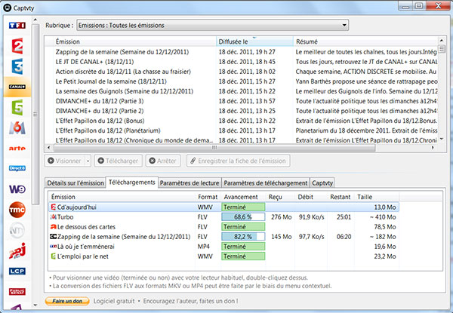Select Le Petit Journal de la semaine
This screenshot has height=313, width=453.
pos(242,81)
